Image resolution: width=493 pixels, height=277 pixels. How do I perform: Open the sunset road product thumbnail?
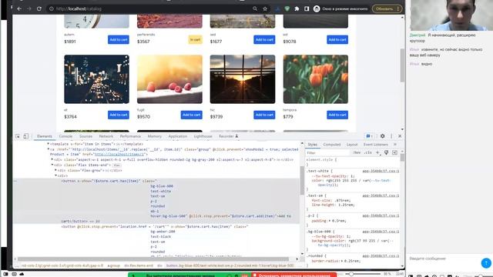243,79
